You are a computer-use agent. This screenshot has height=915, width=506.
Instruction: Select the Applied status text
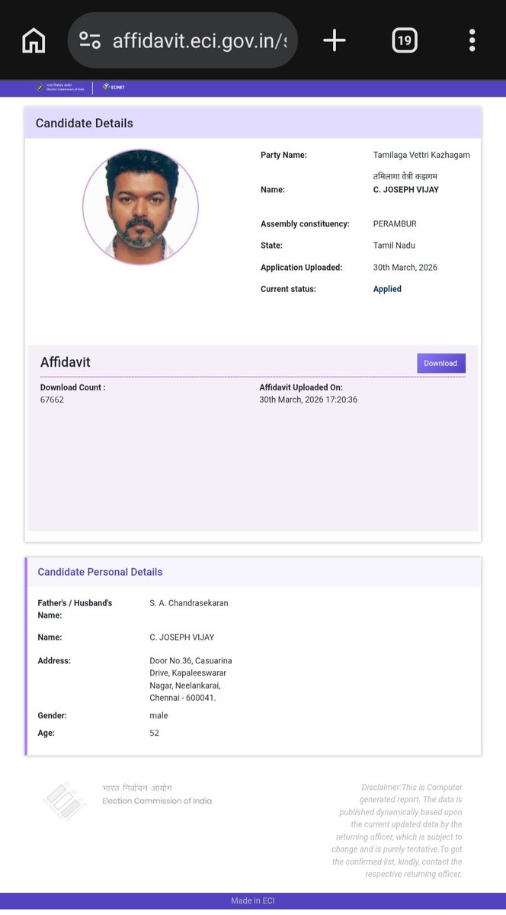point(387,289)
